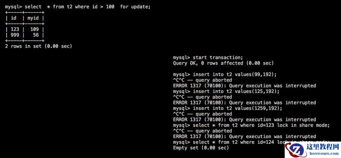Click the 'Empty set (0.00 sec)' line

click(201, 148)
